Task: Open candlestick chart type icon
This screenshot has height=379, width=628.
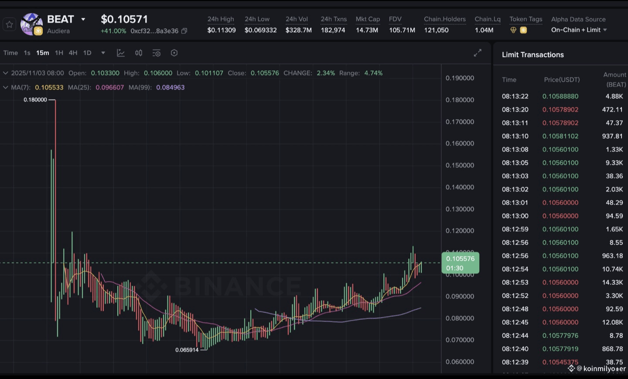Action: click(139, 53)
